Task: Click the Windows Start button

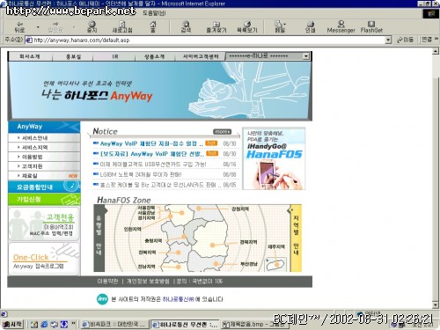Action: pos(12,324)
